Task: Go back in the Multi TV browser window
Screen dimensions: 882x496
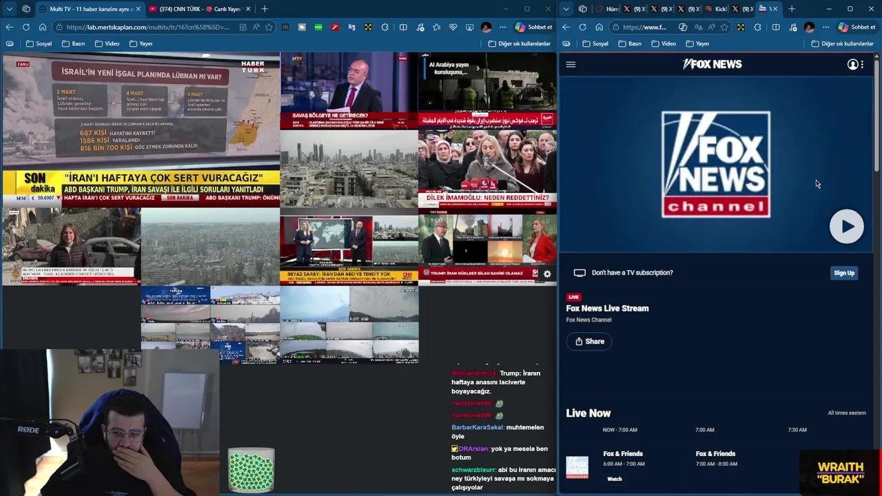Action: tap(10, 27)
